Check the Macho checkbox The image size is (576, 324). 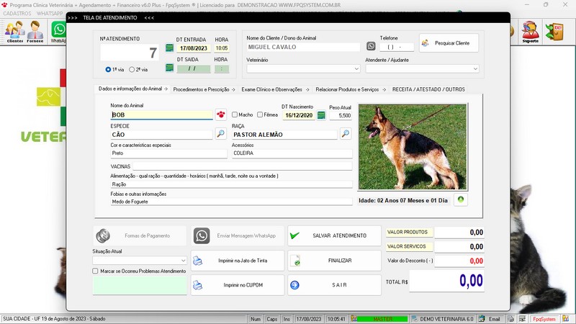235,114
